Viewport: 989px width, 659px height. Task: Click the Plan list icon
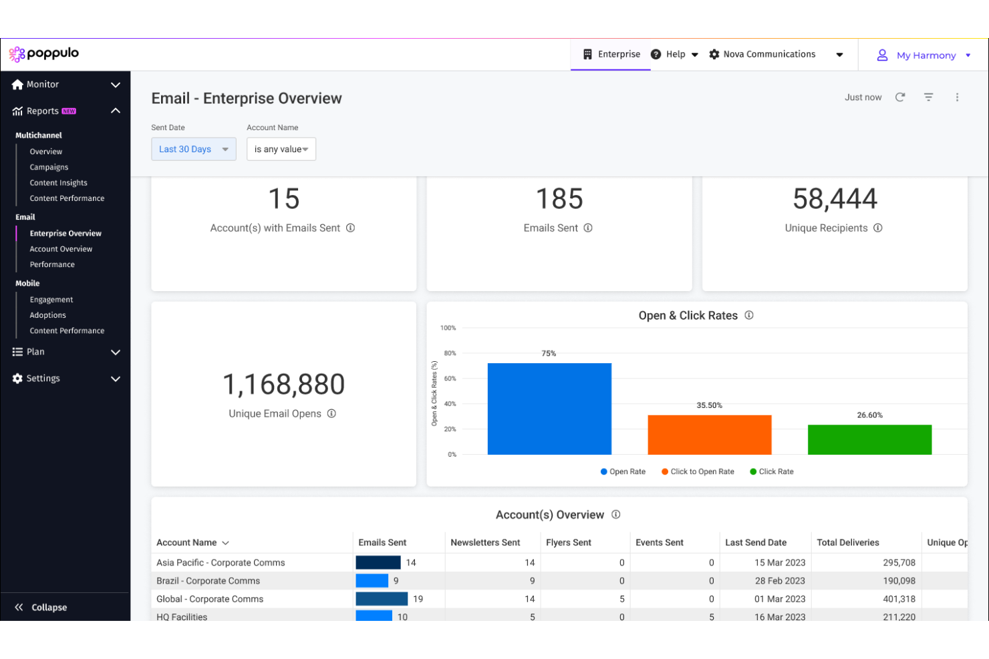[17, 352]
